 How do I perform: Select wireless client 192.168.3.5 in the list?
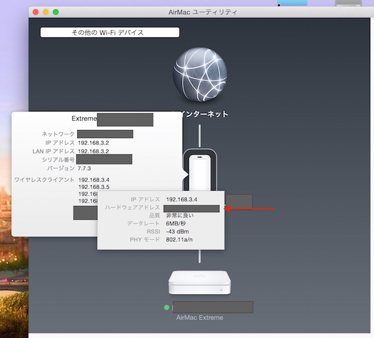[93, 187]
